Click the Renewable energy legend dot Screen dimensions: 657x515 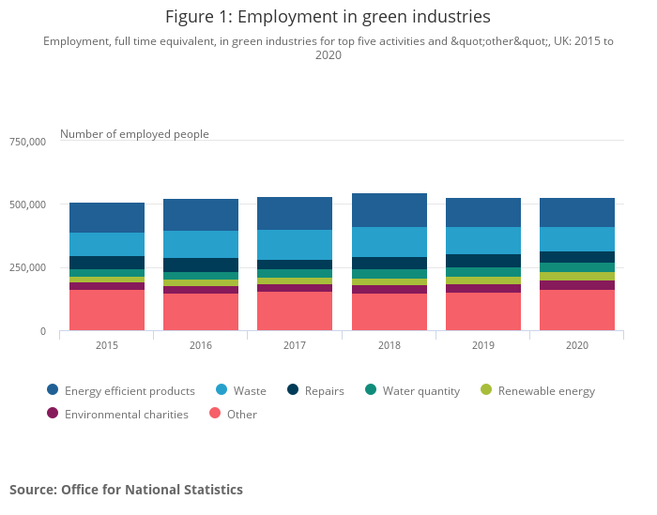pos(486,391)
